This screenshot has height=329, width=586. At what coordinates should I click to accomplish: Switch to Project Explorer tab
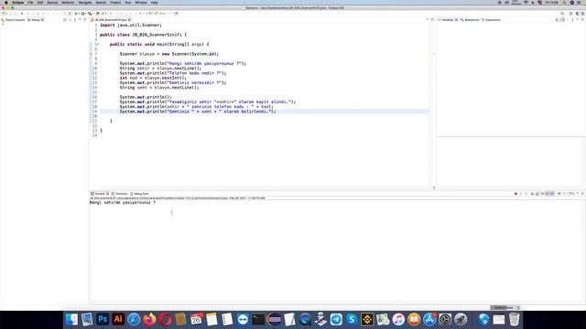[13, 20]
